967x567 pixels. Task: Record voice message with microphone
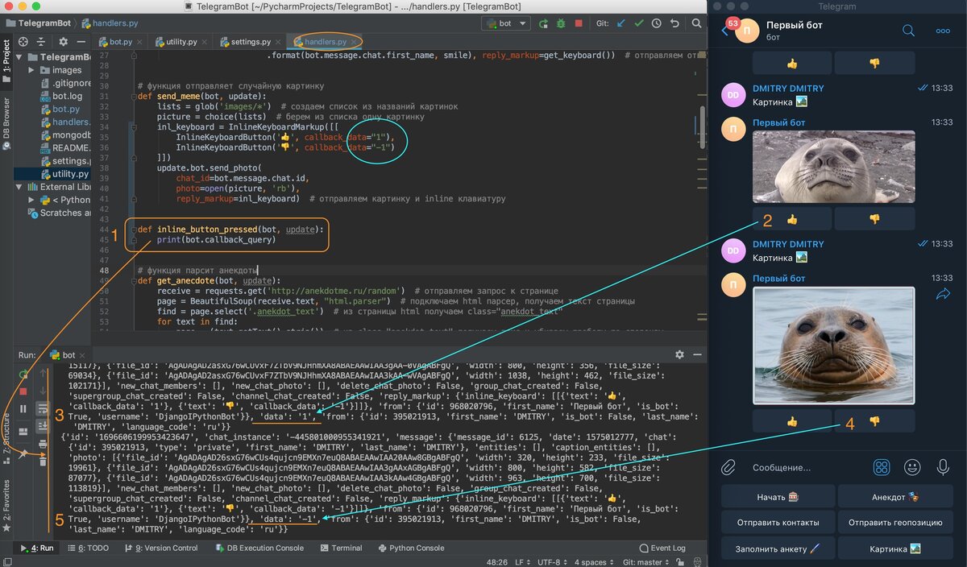(943, 466)
